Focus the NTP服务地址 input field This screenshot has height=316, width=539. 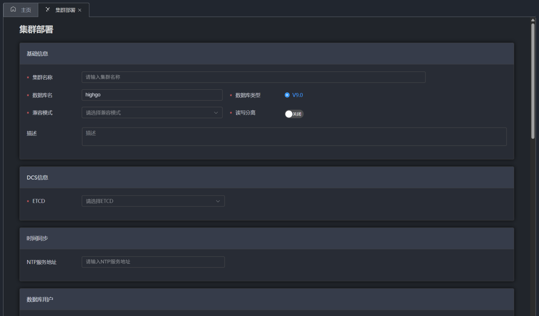point(153,262)
